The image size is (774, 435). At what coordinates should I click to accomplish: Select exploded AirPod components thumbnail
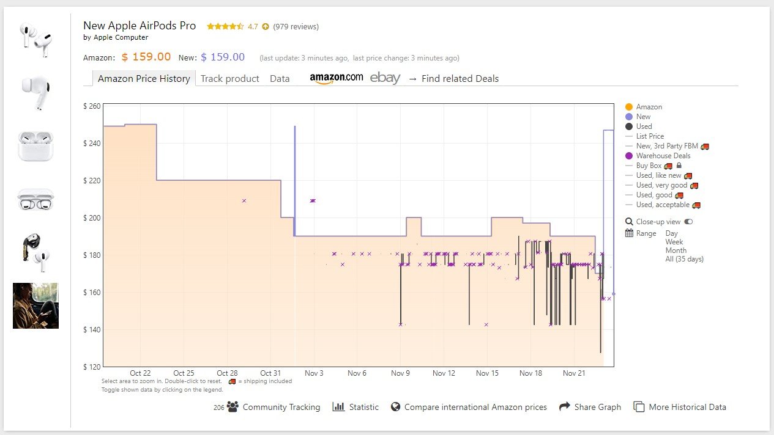[x=35, y=252]
